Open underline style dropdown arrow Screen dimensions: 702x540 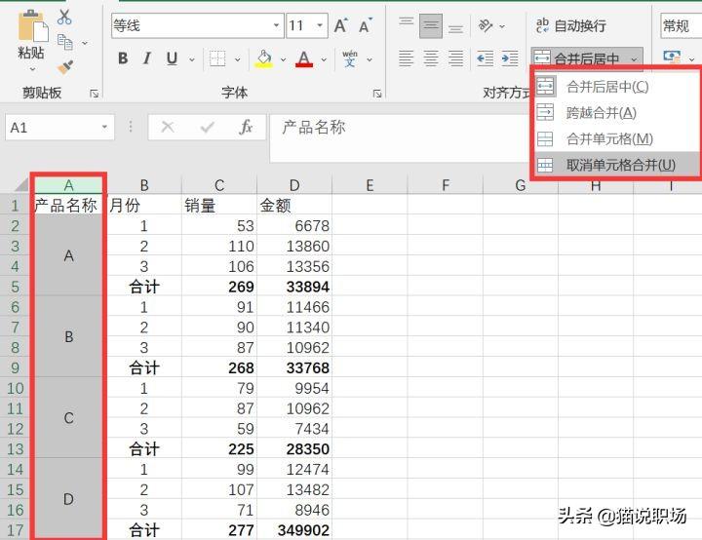point(192,59)
